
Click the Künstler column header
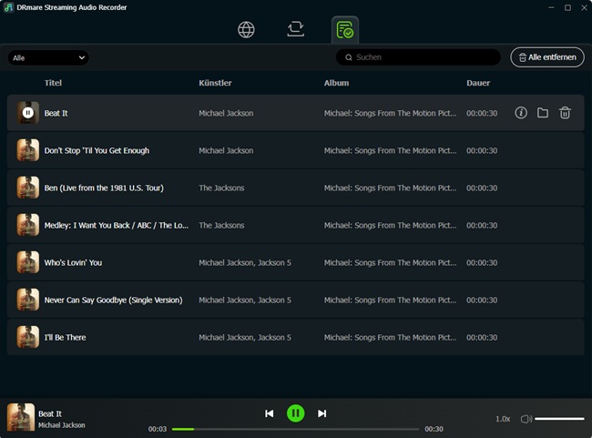pyautogui.click(x=215, y=83)
